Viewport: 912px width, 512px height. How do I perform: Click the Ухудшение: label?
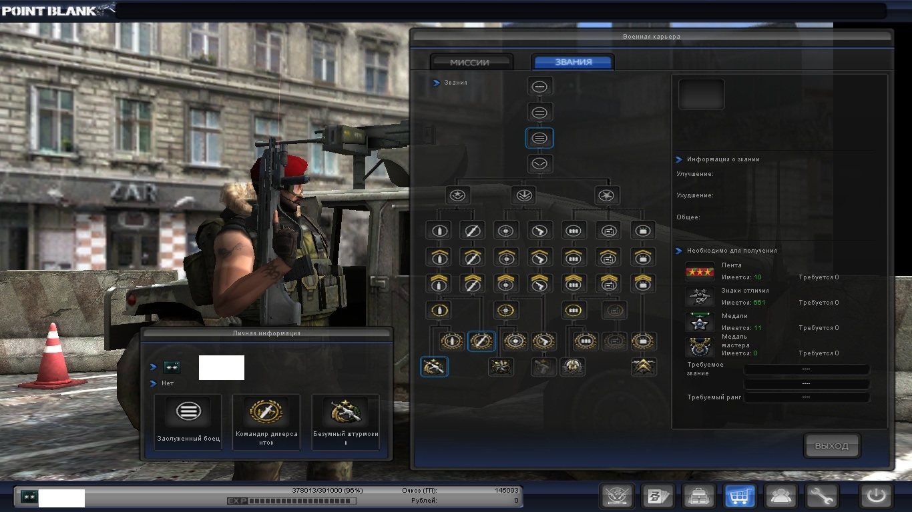coord(695,196)
